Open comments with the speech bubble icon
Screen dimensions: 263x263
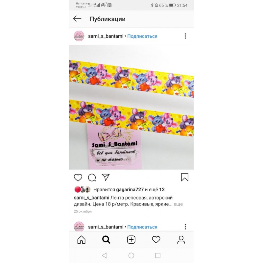(x=92, y=178)
